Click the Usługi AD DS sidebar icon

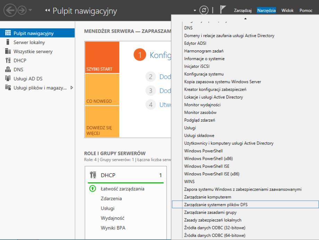point(8,78)
